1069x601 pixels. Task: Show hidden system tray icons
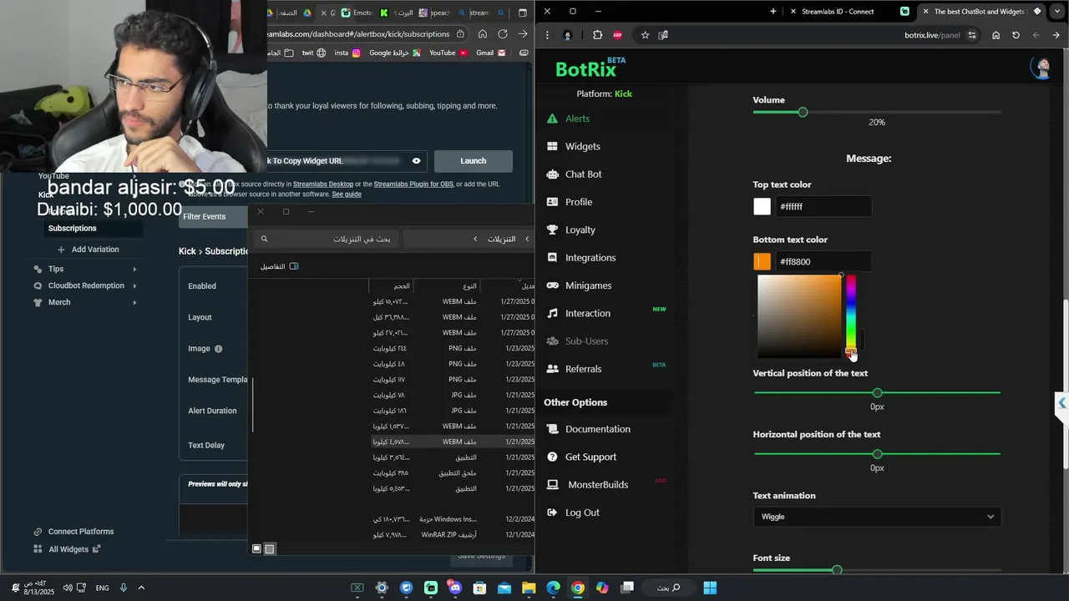[x=141, y=588]
